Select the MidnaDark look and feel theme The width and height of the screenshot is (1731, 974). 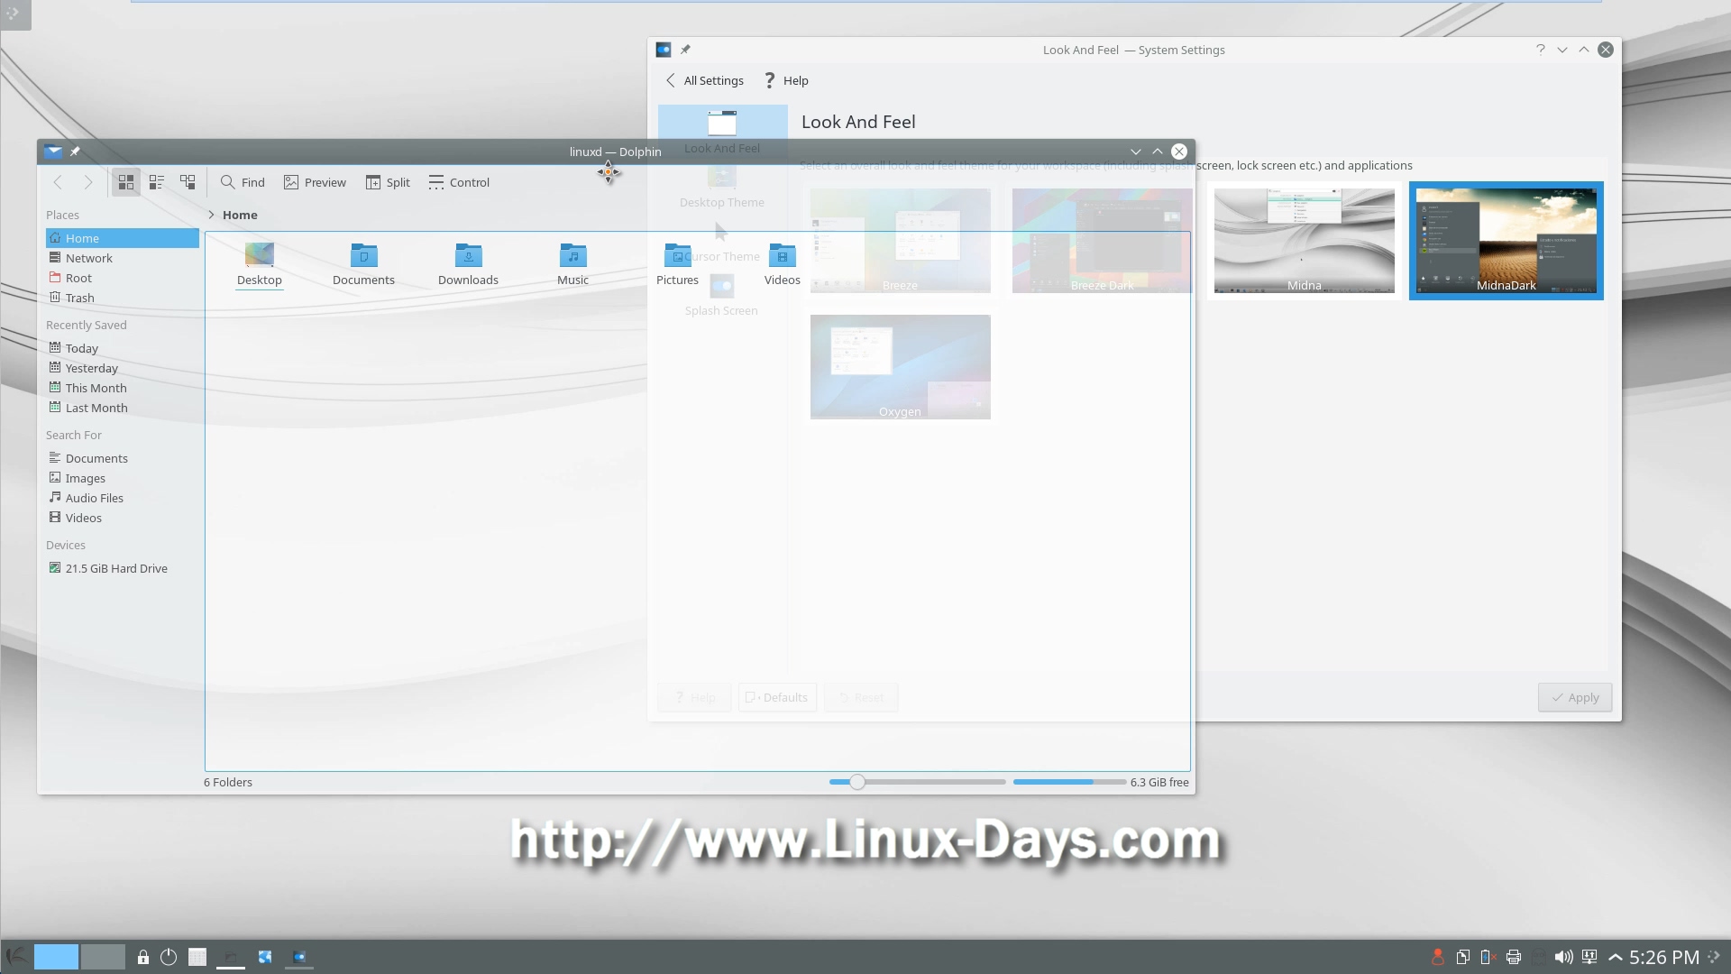coord(1507,241)
